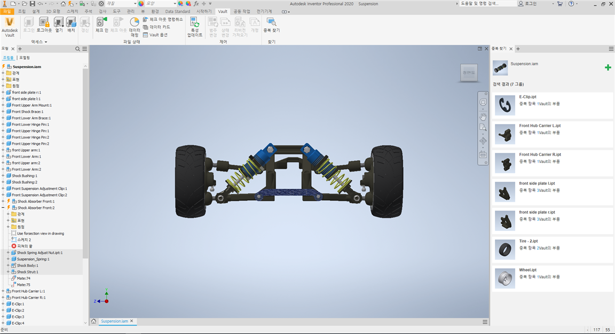The width and height of the screenshot is (615, 334).
Task: Click the 정면도 face of the ViewCube
Action: [x=469, y=73]
